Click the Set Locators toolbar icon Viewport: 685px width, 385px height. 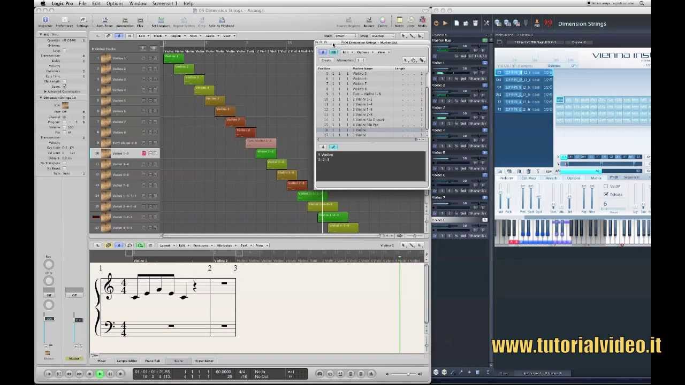(x=161, y=21)
